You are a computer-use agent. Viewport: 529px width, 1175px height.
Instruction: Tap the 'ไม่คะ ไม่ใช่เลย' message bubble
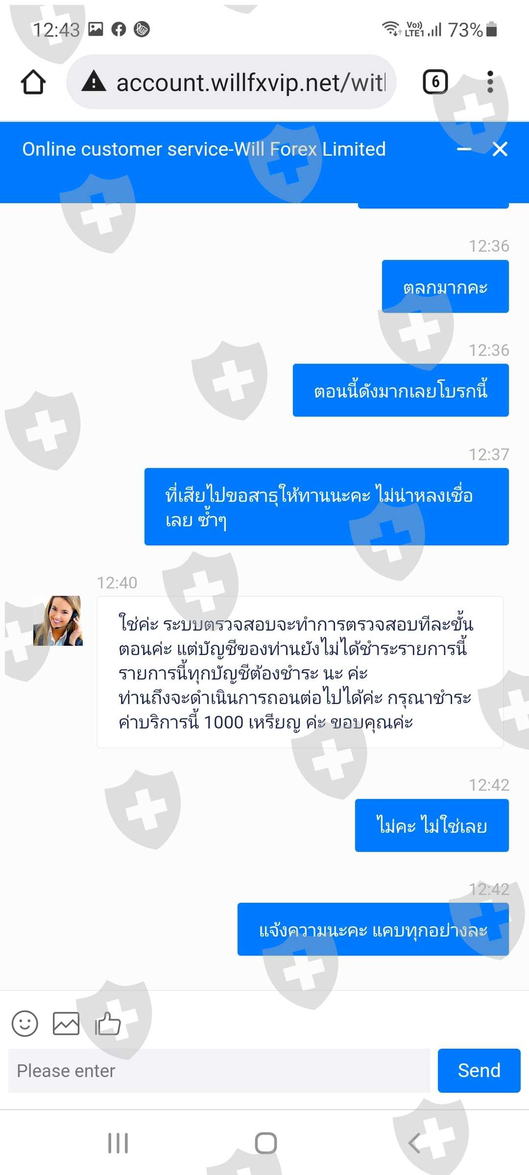tap(432, 825)
